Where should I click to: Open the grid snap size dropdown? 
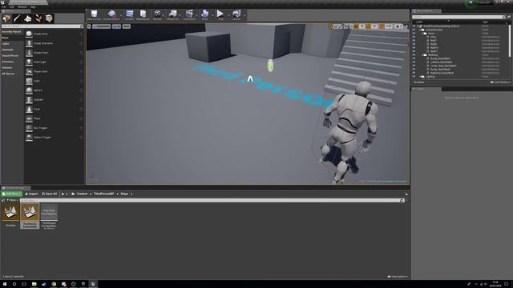(362, 26)
